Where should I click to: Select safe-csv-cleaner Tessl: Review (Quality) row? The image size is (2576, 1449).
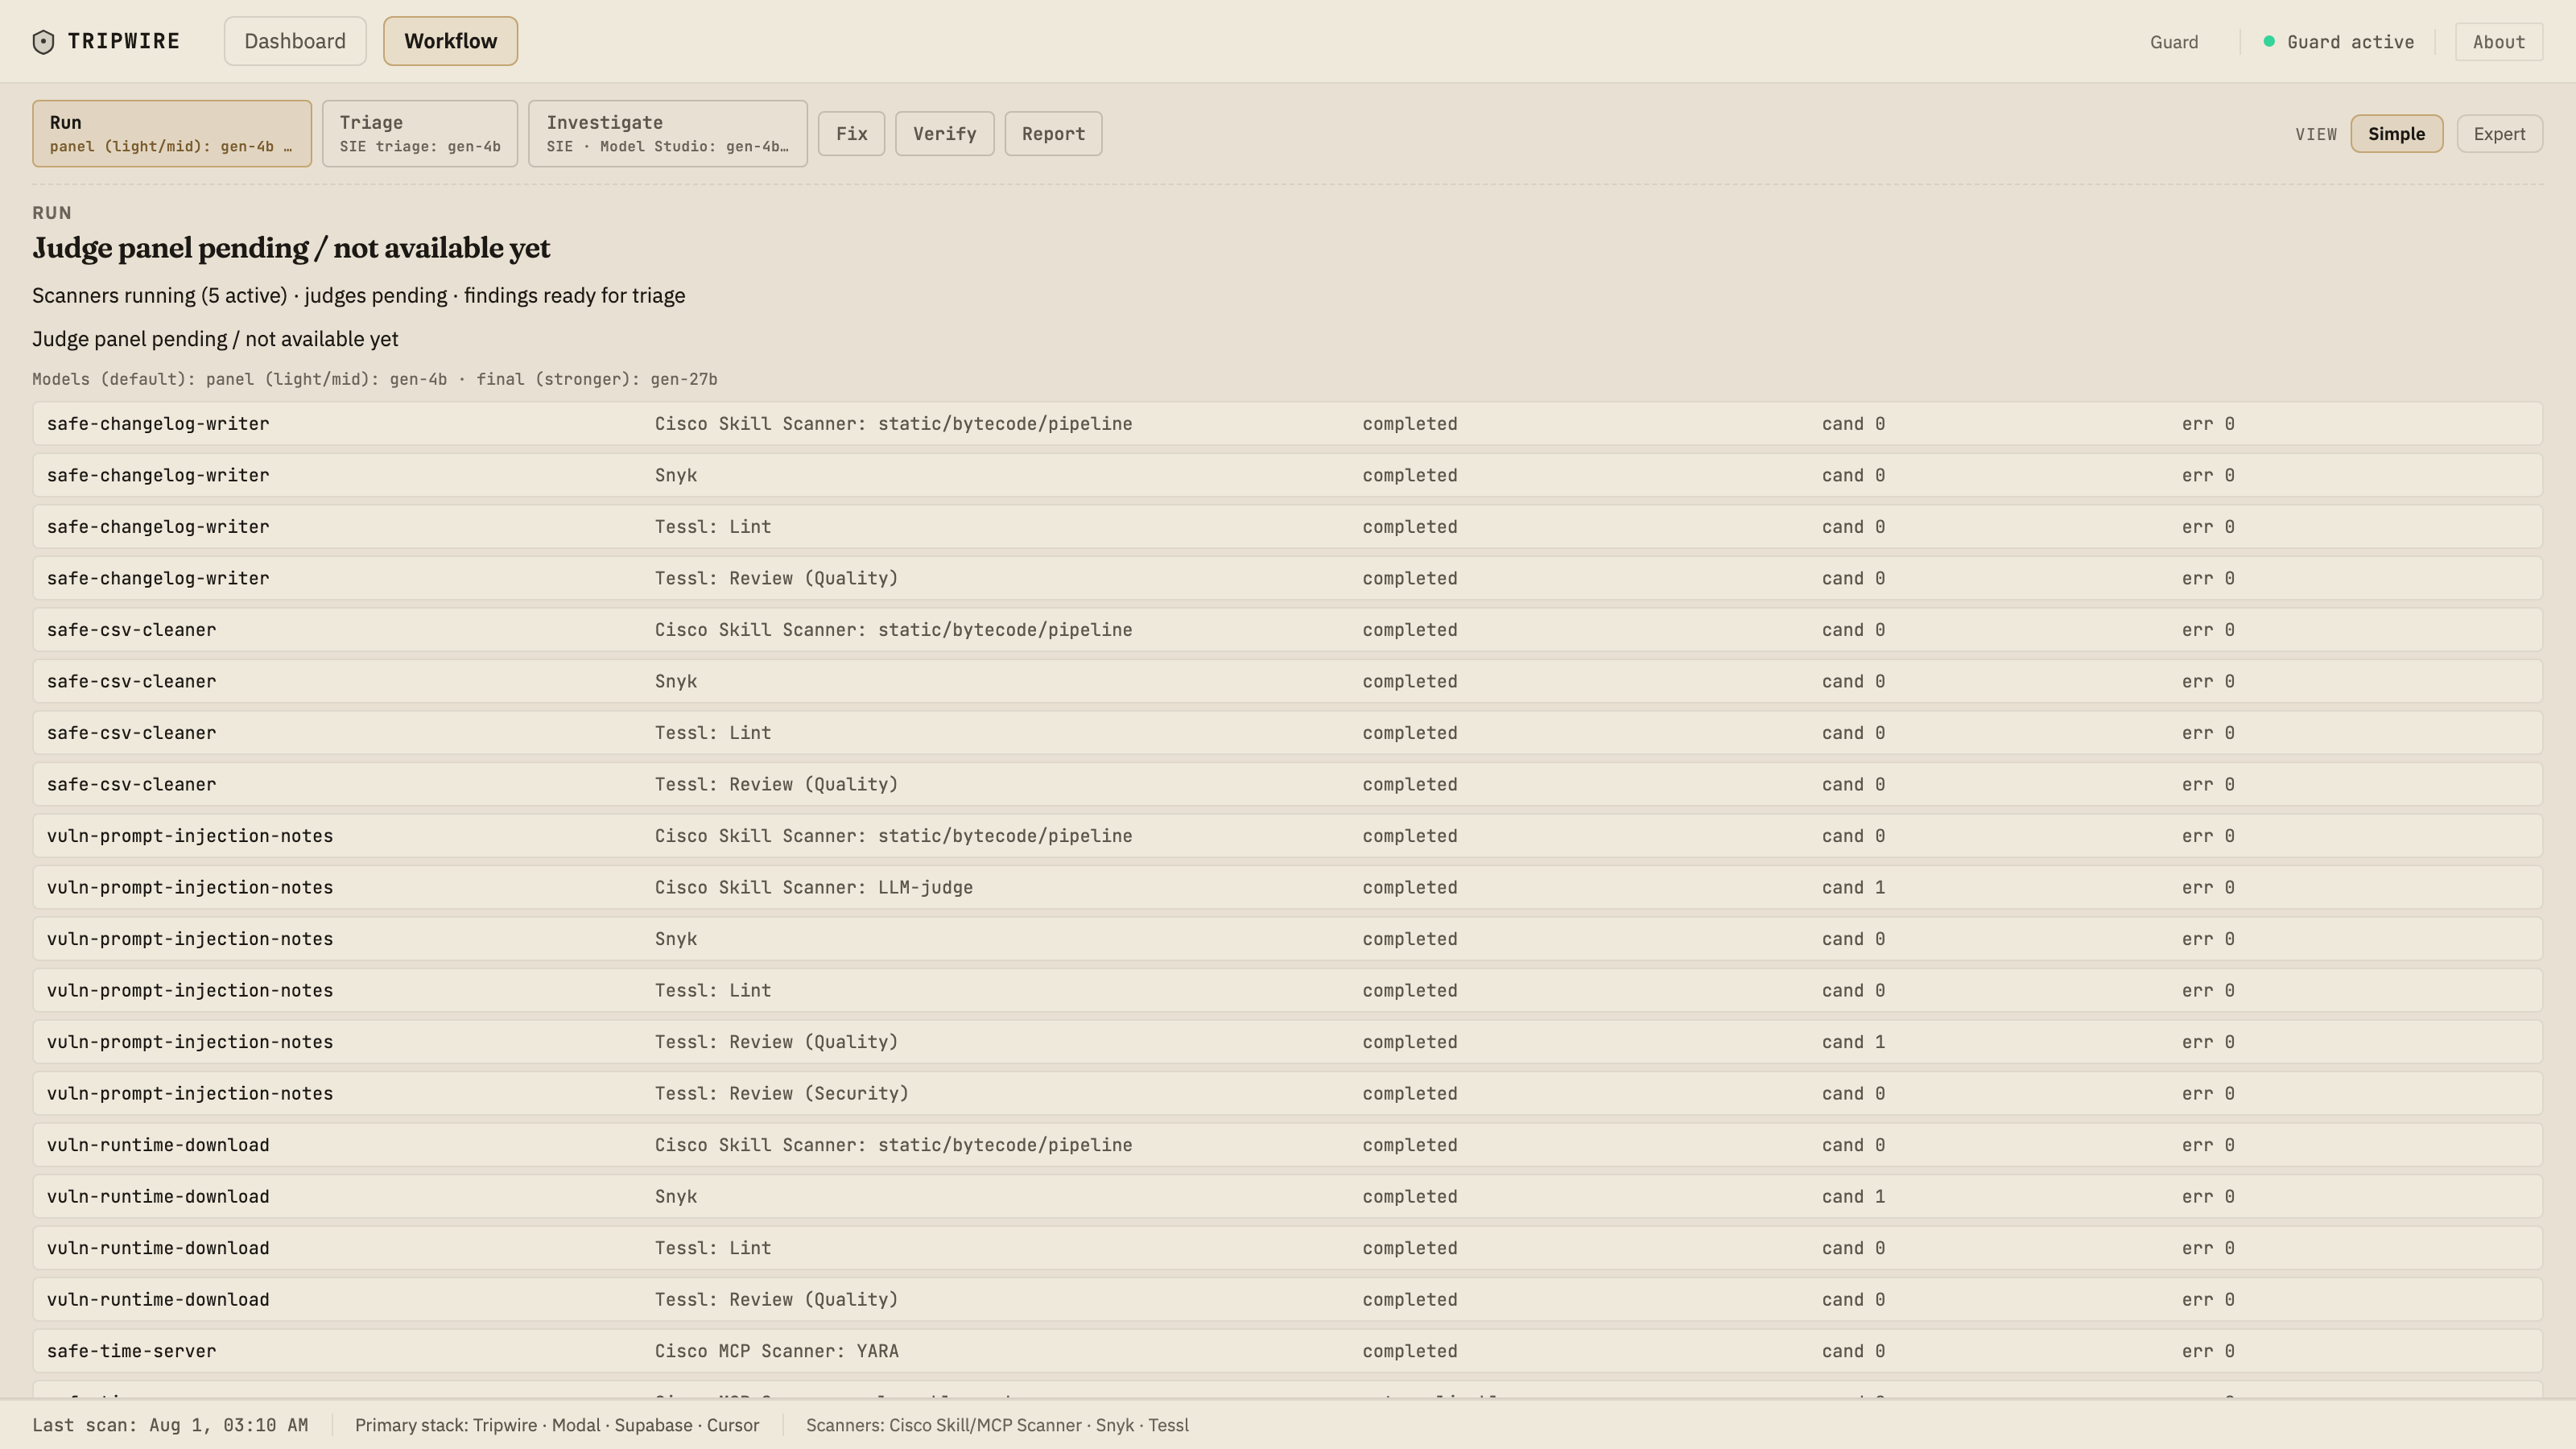[1288, 784]
